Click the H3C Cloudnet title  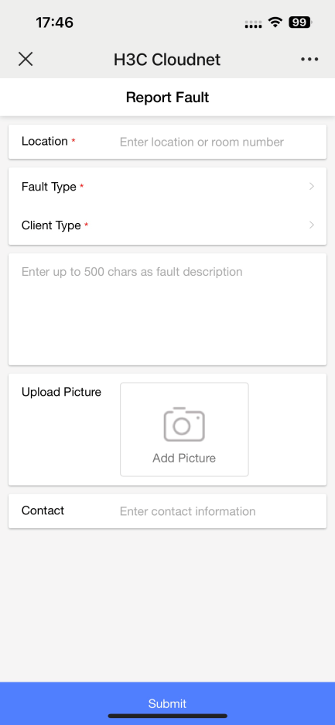167,60
